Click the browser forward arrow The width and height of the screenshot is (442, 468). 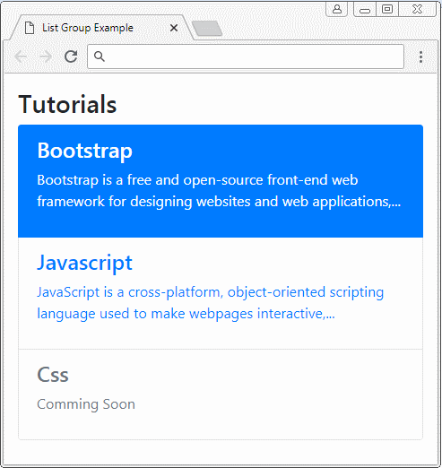[46, 56]
